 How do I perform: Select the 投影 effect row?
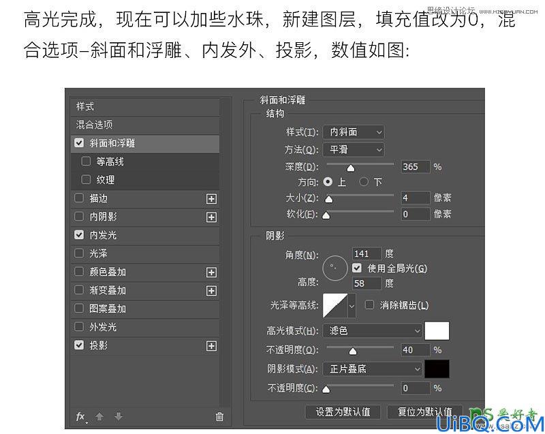(x=145, y=345)
